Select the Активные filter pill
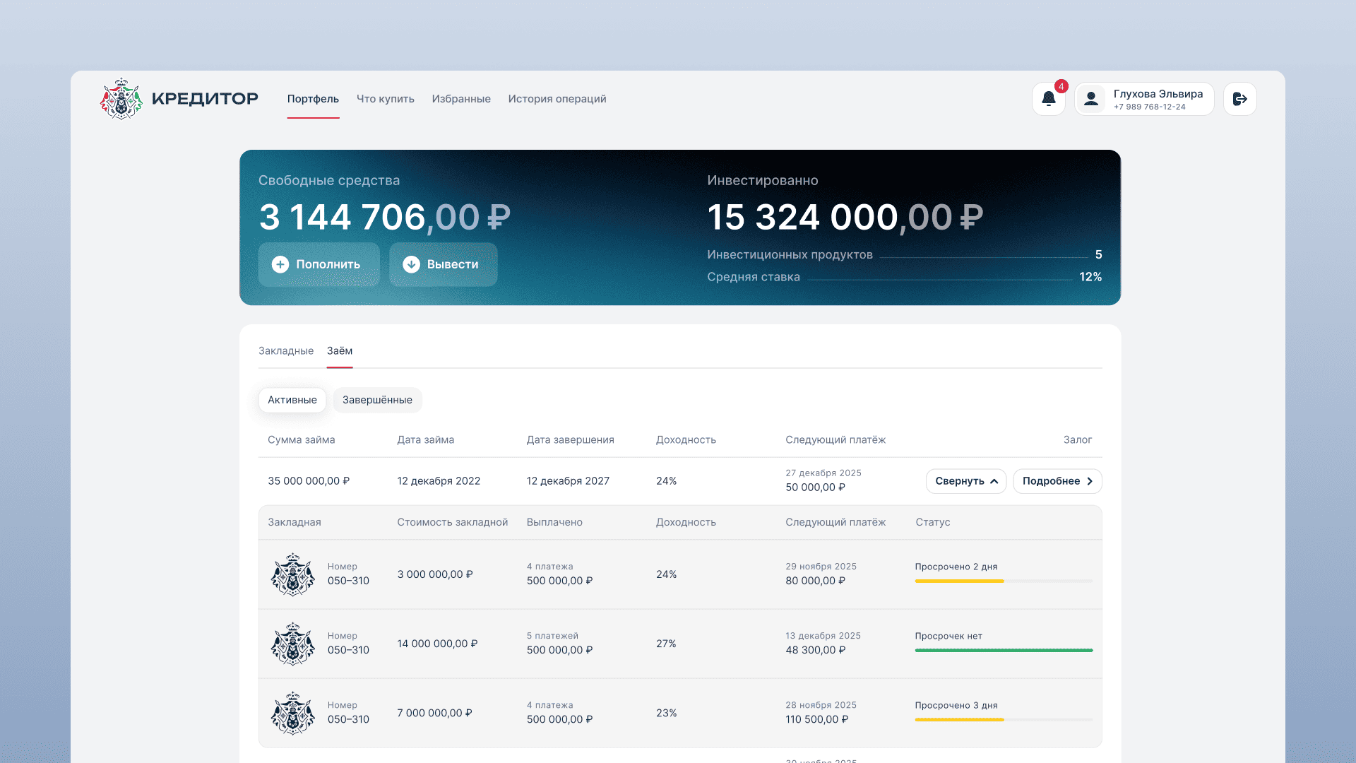Image resolution: width=1356 pixels, height=763 pixels. point(292,400)
